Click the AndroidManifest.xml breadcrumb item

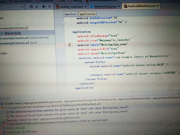click(102, 1)
